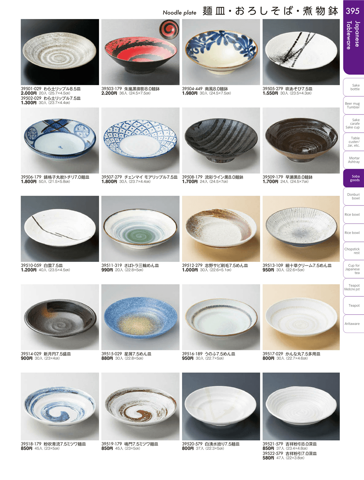
Task: Select the Teapot Medicine pot tab
Action: 354,287
